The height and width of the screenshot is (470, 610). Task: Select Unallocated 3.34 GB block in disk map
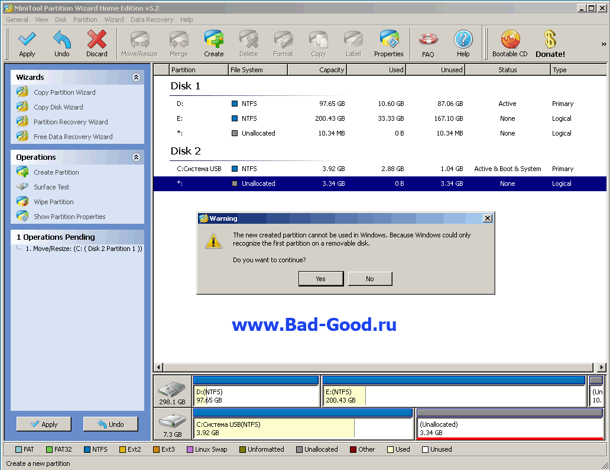pyautogui.click(x=510, y=424)
